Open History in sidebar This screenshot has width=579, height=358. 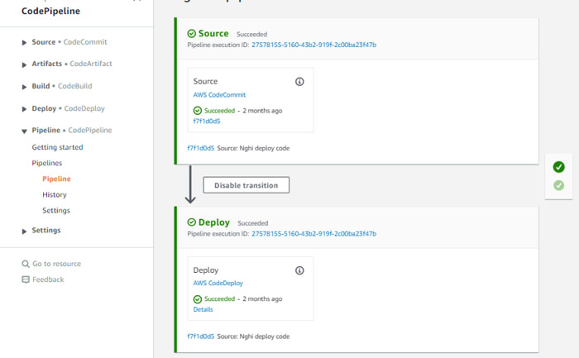click(x=55, y=195)
